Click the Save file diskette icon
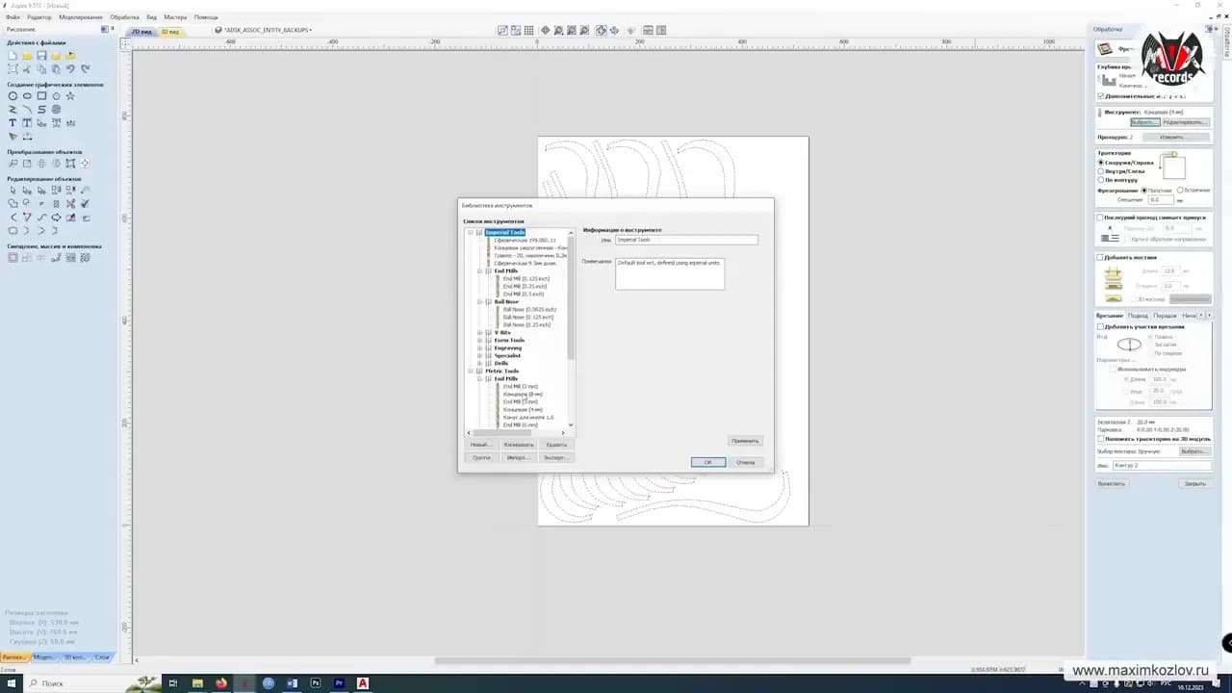 (x=41, y=56)
